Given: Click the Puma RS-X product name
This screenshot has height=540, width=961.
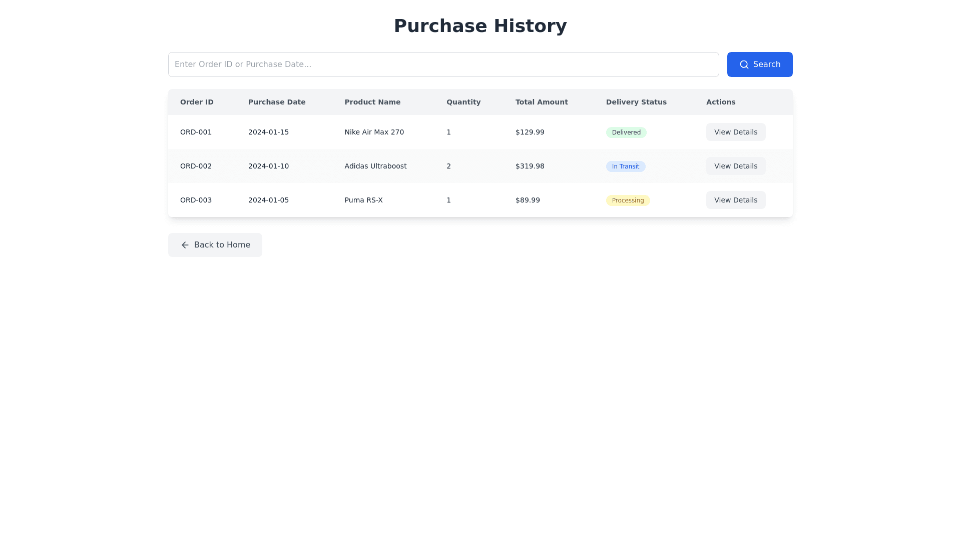Looking at the screenshot, I should [363, 200].
